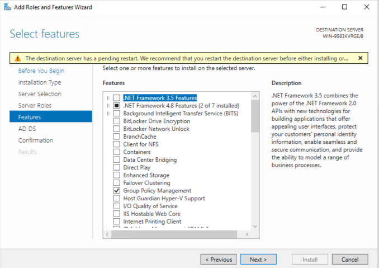
Task: Click the features list scroll up arrow
Action: (x=255, y=96)
